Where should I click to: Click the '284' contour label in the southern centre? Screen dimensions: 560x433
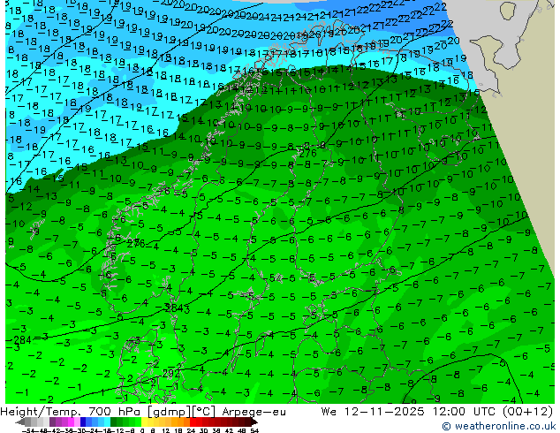tap(173, 308)
